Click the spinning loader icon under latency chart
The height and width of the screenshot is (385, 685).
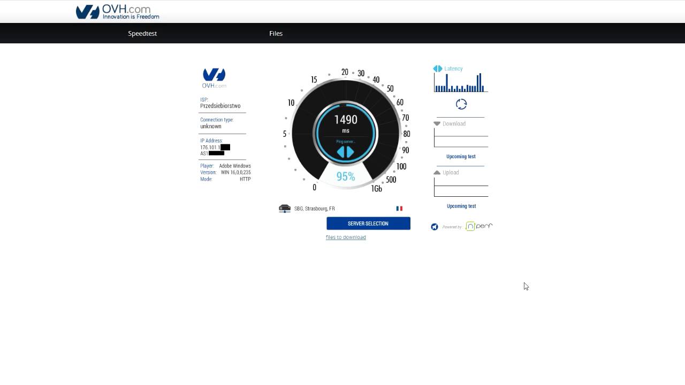coord(461,104)
